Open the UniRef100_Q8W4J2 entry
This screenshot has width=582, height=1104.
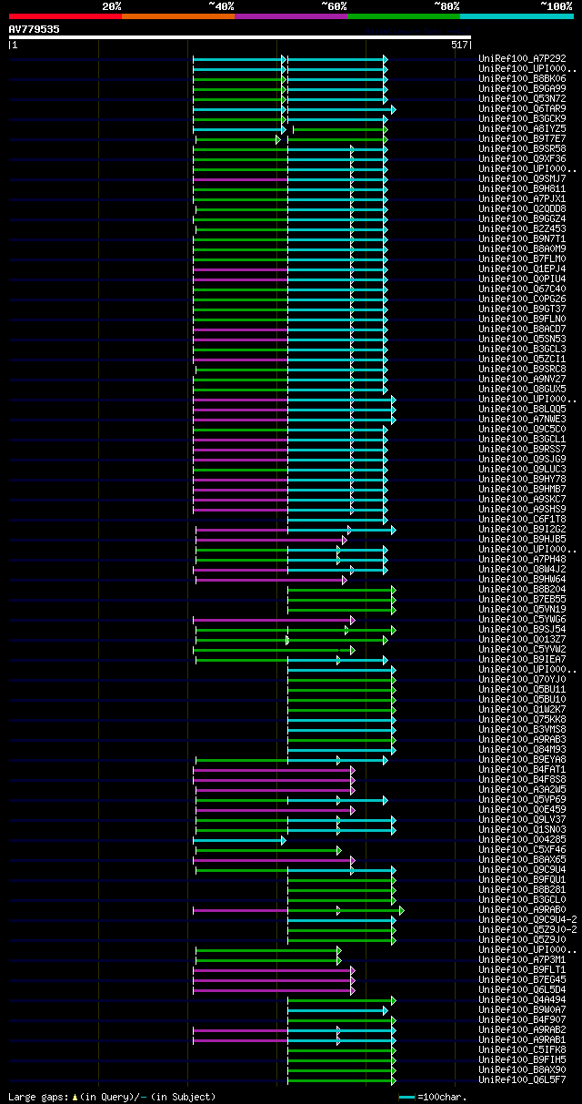coord(524,569)
